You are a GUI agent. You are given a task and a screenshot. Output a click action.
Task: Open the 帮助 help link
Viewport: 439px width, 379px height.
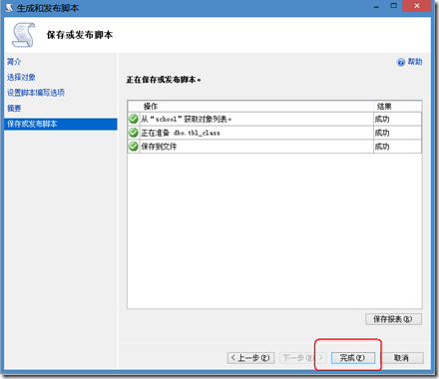(415, 62)
